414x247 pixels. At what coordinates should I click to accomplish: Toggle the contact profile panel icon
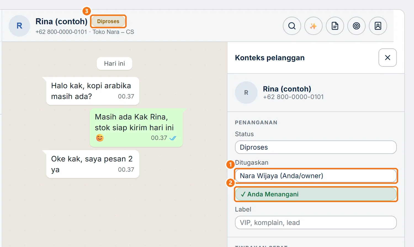click(378, 26)
